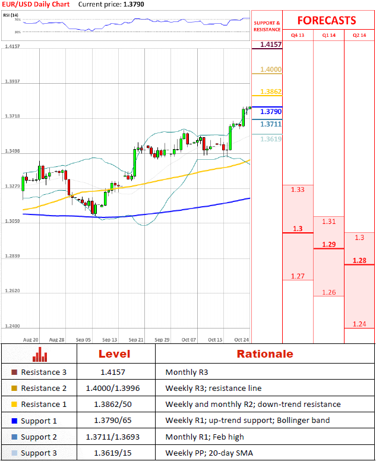The width and height of the screenshot is (376, 461).
Task: Click the FORECASTS heading
Action: pos(327,20)
